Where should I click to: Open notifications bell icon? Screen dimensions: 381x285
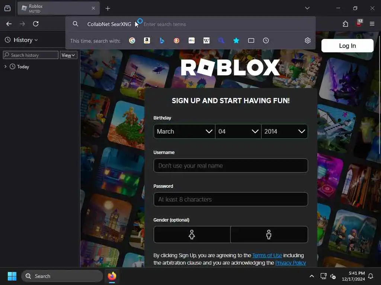click(371, 276)
